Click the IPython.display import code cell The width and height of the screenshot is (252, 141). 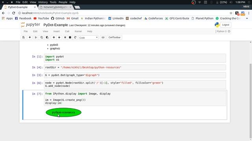point(135,98)
